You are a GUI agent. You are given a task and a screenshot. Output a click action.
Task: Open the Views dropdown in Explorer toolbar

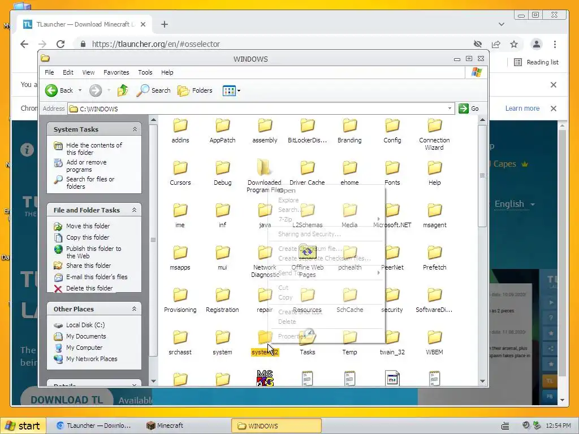click(x=231, y=90)
